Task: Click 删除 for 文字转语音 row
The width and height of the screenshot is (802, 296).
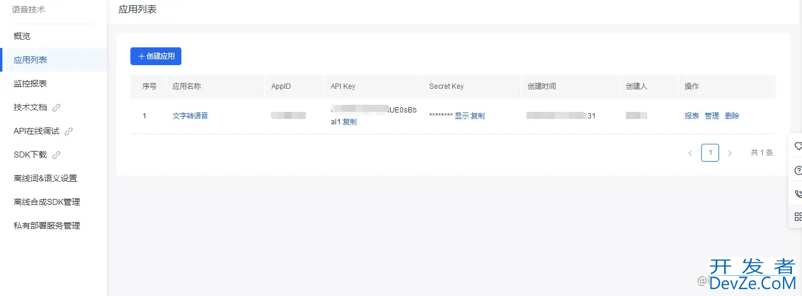Action: point(732,116)
